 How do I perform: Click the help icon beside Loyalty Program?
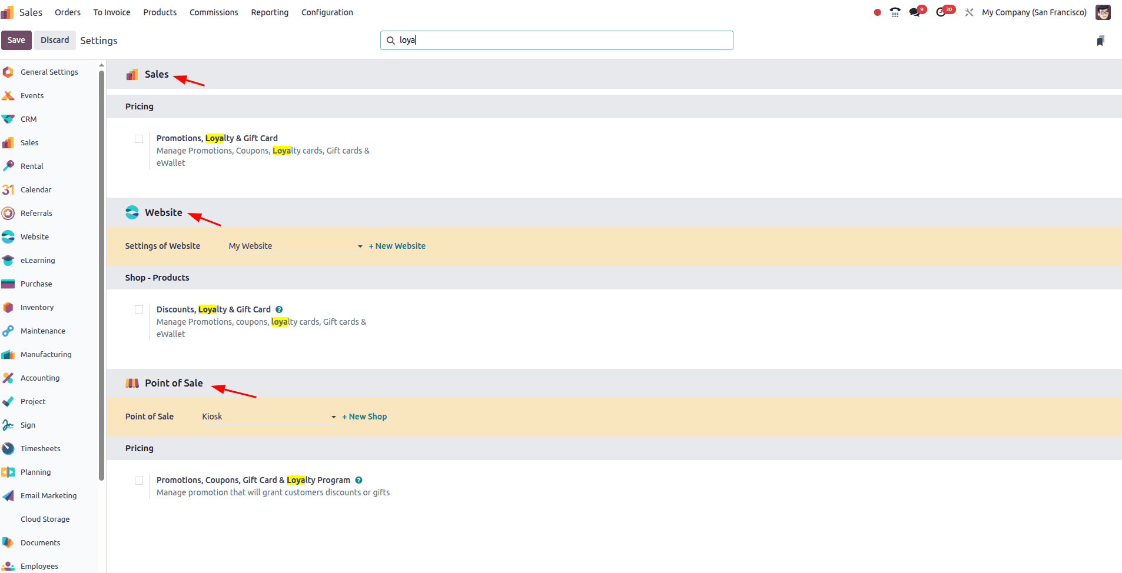(x=358, y=480)
